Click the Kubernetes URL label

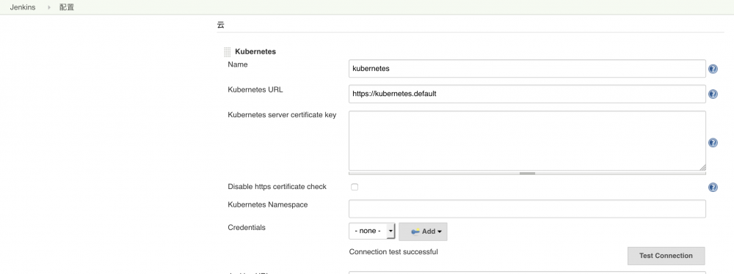[x=255, y=90]
